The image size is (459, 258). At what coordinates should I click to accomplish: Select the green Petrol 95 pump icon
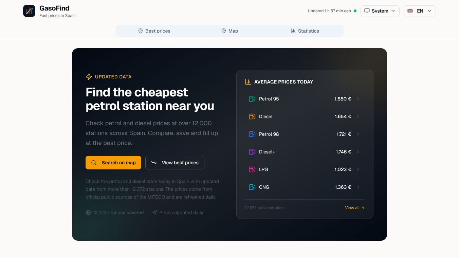[252, 99]
